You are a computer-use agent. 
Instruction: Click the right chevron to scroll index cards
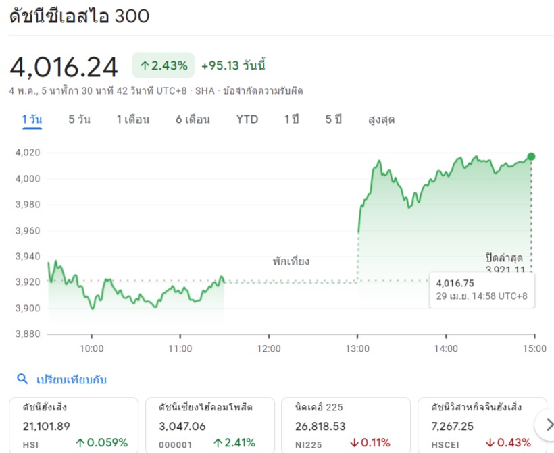[544, 425]
